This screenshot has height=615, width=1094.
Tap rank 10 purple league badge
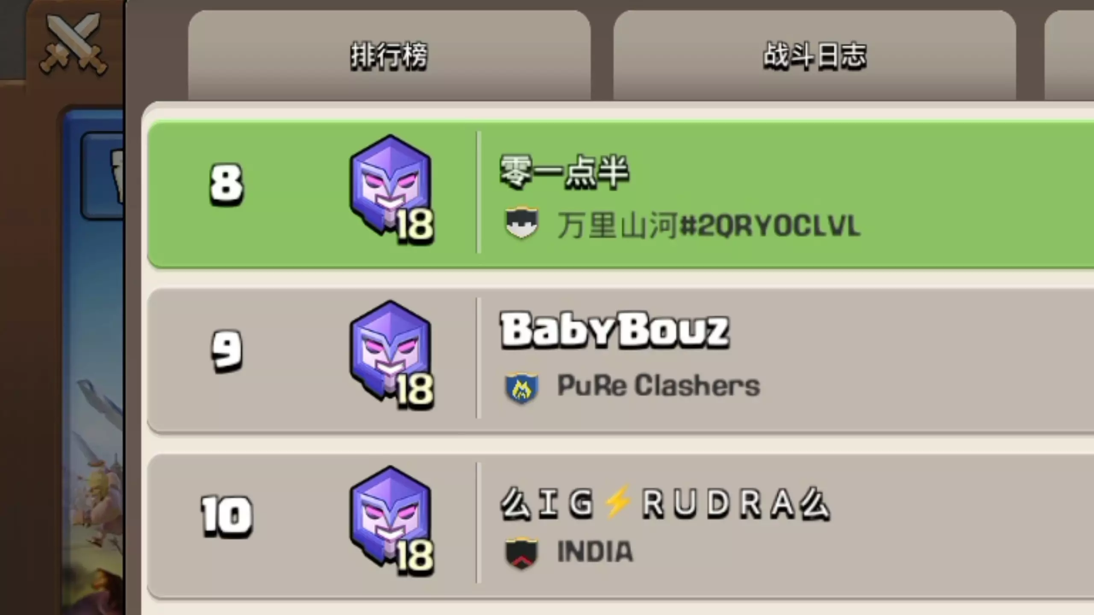pyautogui.click(x=391, y=521)
